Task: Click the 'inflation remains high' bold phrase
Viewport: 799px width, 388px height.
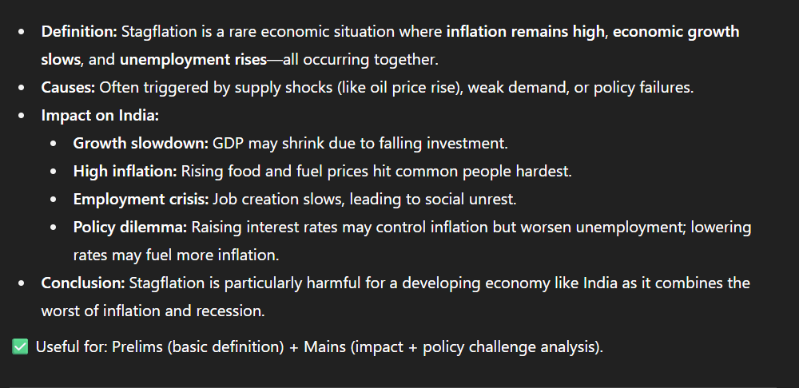Action: [x=526, y=32]
